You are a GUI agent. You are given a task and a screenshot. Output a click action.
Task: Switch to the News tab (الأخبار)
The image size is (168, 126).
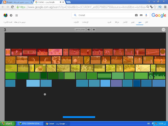(125, 22)
